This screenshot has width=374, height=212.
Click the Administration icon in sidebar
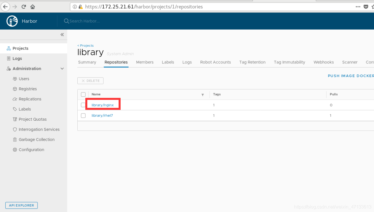(x=9, y=69)
